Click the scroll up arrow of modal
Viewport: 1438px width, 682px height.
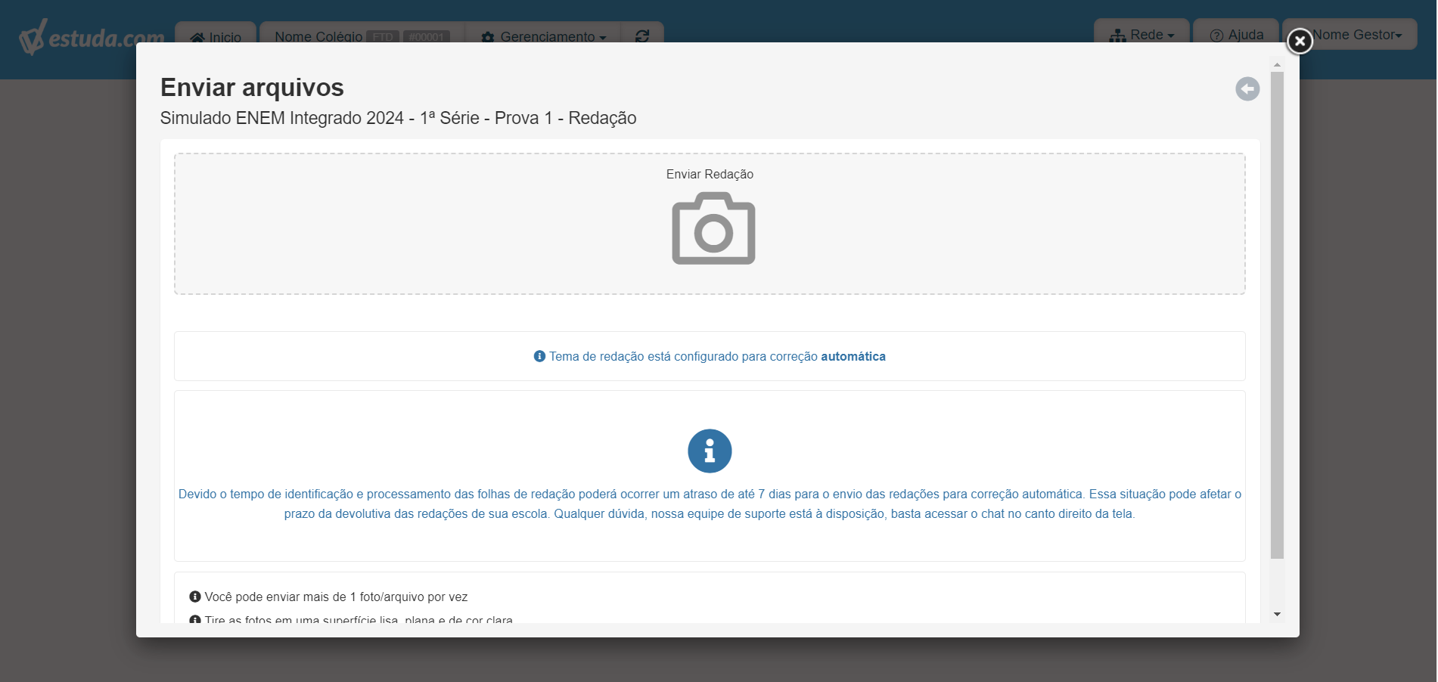point(1277,65)
